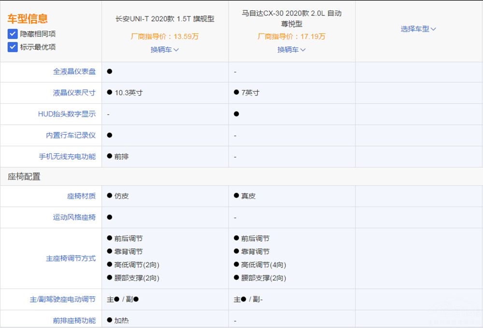Expand the 选择车型 dropdown
The image size is (483, 328).
coord(418,29)
